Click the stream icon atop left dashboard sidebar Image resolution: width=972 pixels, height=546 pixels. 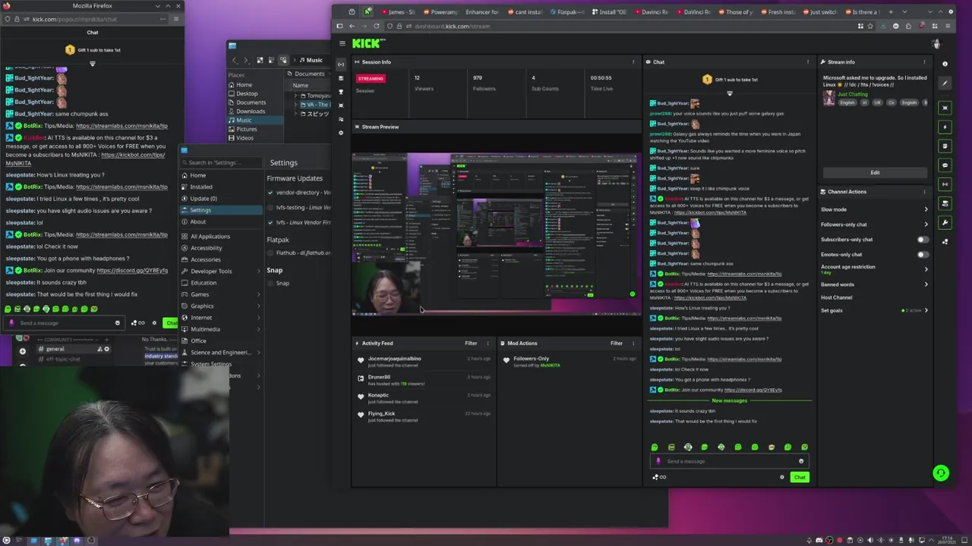[341, 64]
